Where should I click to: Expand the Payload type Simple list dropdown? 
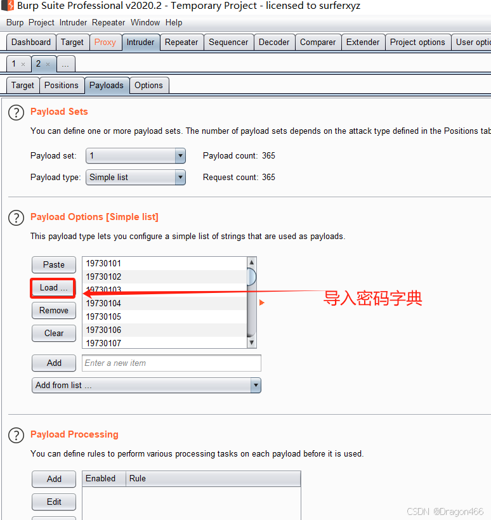tap(180, 177)
